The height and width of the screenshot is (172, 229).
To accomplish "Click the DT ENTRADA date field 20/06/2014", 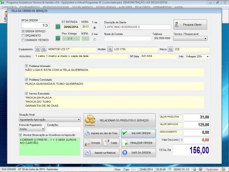I will point(71,27).
